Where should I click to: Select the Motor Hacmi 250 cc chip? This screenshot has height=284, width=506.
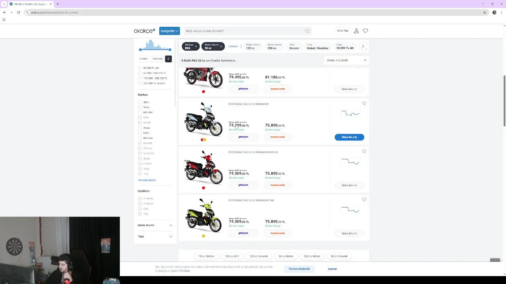[x=274, y=47]
